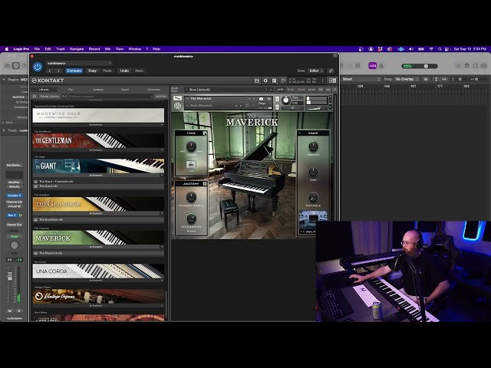Open Logic Pro Mix menu

[x=107, y=49]
